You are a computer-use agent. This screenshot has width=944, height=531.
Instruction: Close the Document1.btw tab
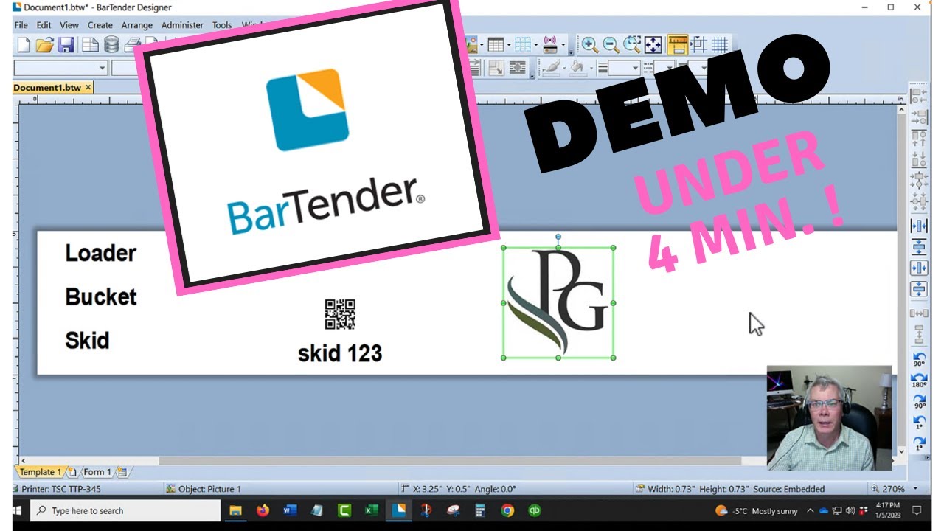(88, 88)
